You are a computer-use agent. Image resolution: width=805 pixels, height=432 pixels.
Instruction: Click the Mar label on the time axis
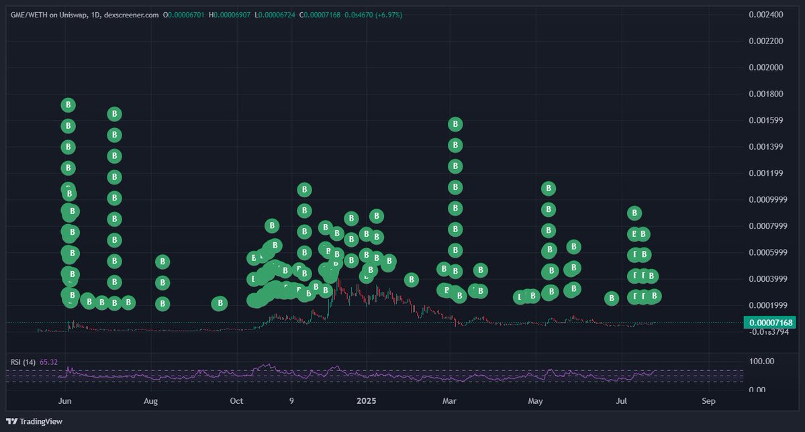click(x=449, y=400)
